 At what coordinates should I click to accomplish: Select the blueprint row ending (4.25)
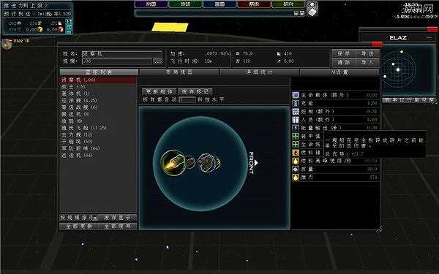(x=98, y=100)
